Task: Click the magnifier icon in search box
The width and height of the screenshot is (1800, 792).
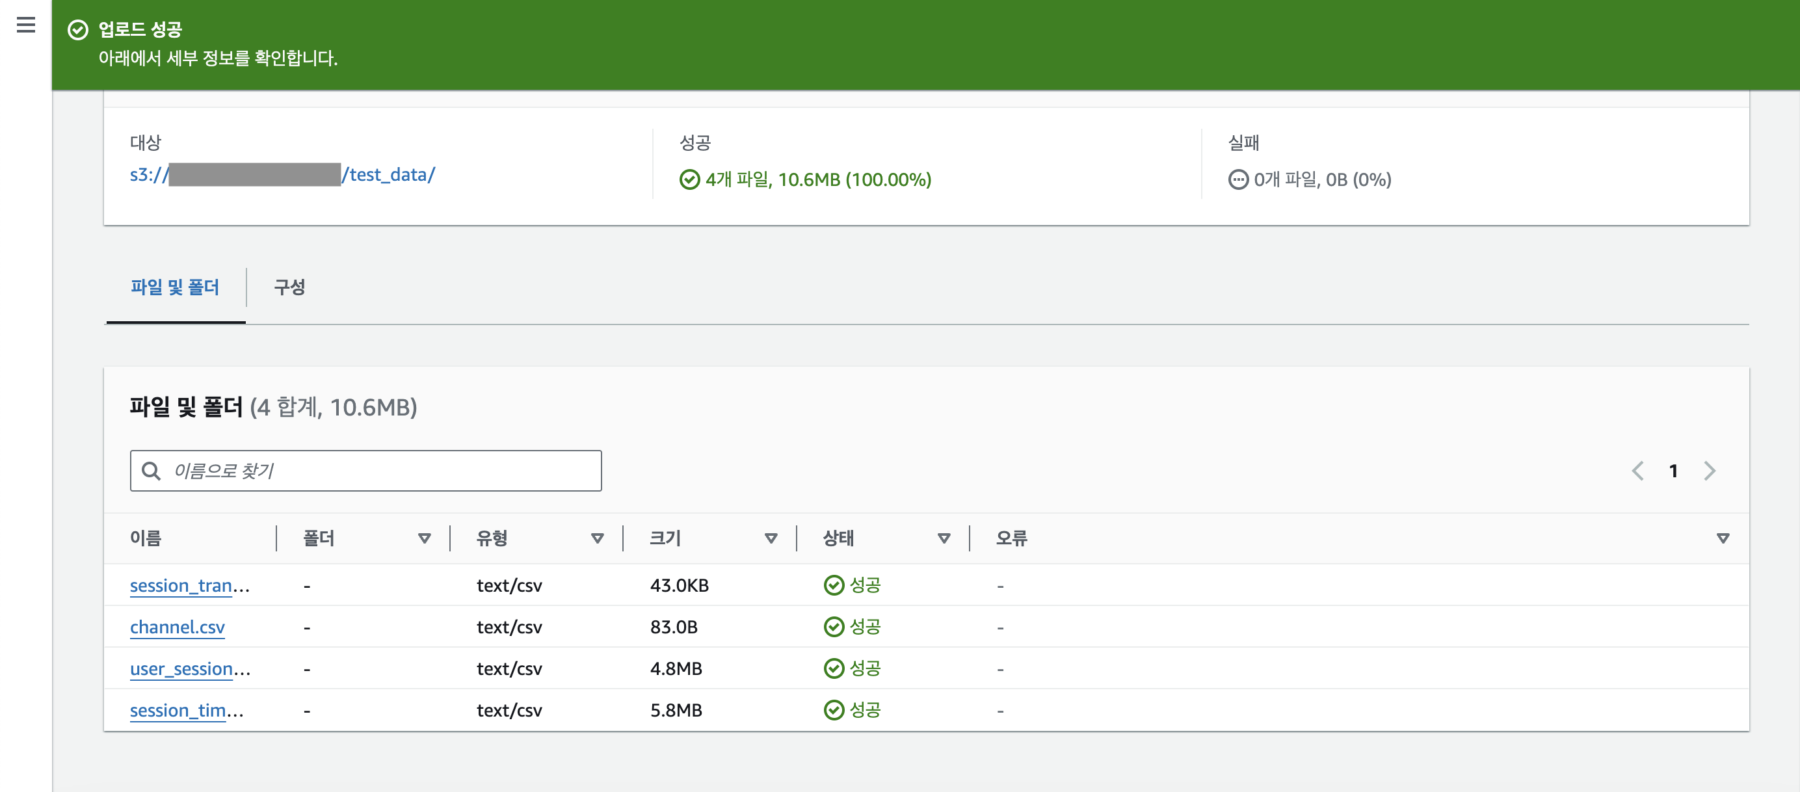Action: pyautogui.click(x=151, y=471)
